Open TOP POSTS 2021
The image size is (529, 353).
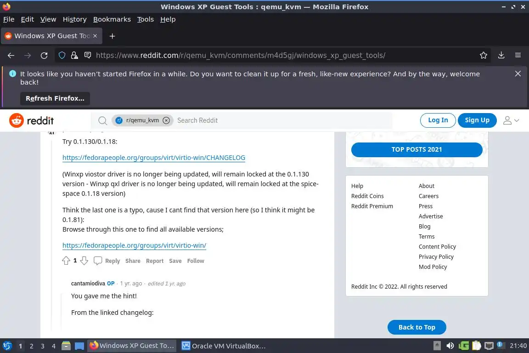pyautogui.click(x=416, y=150)
